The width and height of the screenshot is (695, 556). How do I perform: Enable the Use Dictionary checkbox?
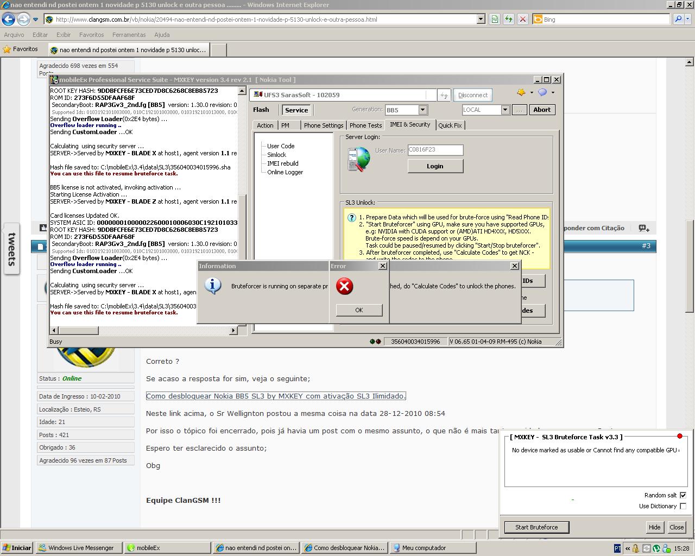(683, 506)
